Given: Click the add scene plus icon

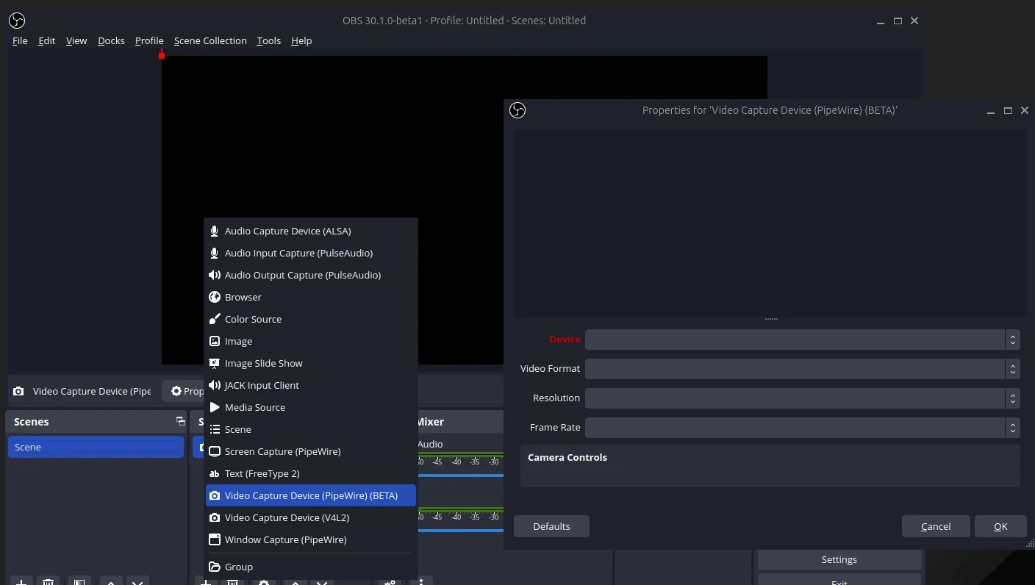Looking at the screenshot, I should pos(22,581).
